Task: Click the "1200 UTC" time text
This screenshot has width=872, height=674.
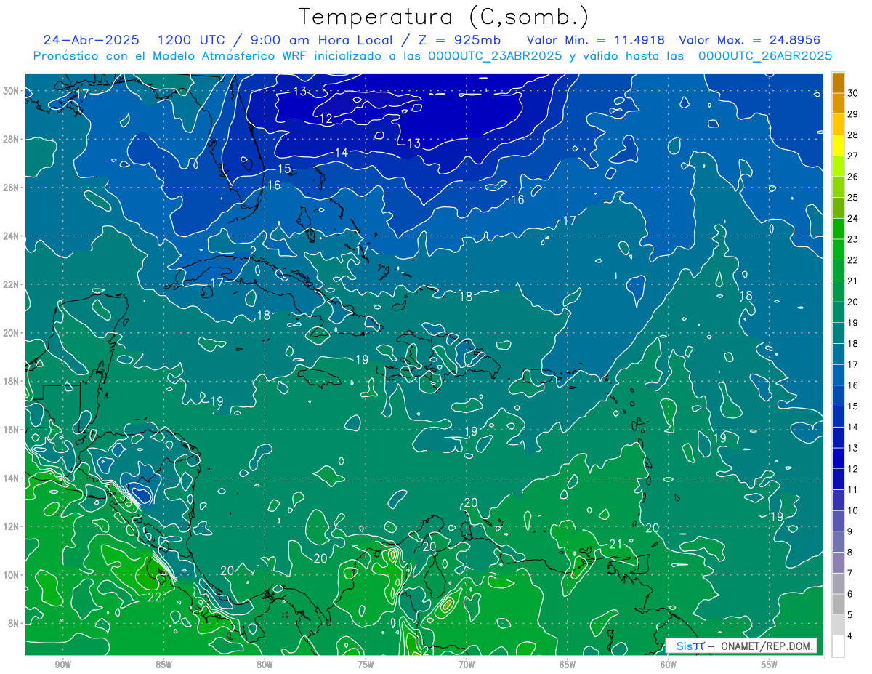Action: pyautogui.click(x=189, y=40)
